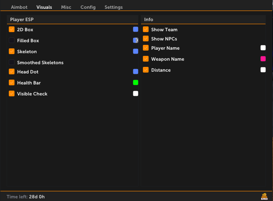273x201 pixels.
Task: Click the cheese logo icon in footer
Action: (264, 196)
